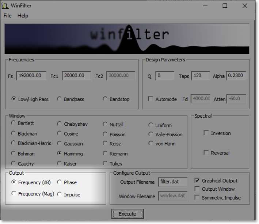Click the WinFilter banner image
Viewport: 259px width, 224px height.
[x=127, y=39]
